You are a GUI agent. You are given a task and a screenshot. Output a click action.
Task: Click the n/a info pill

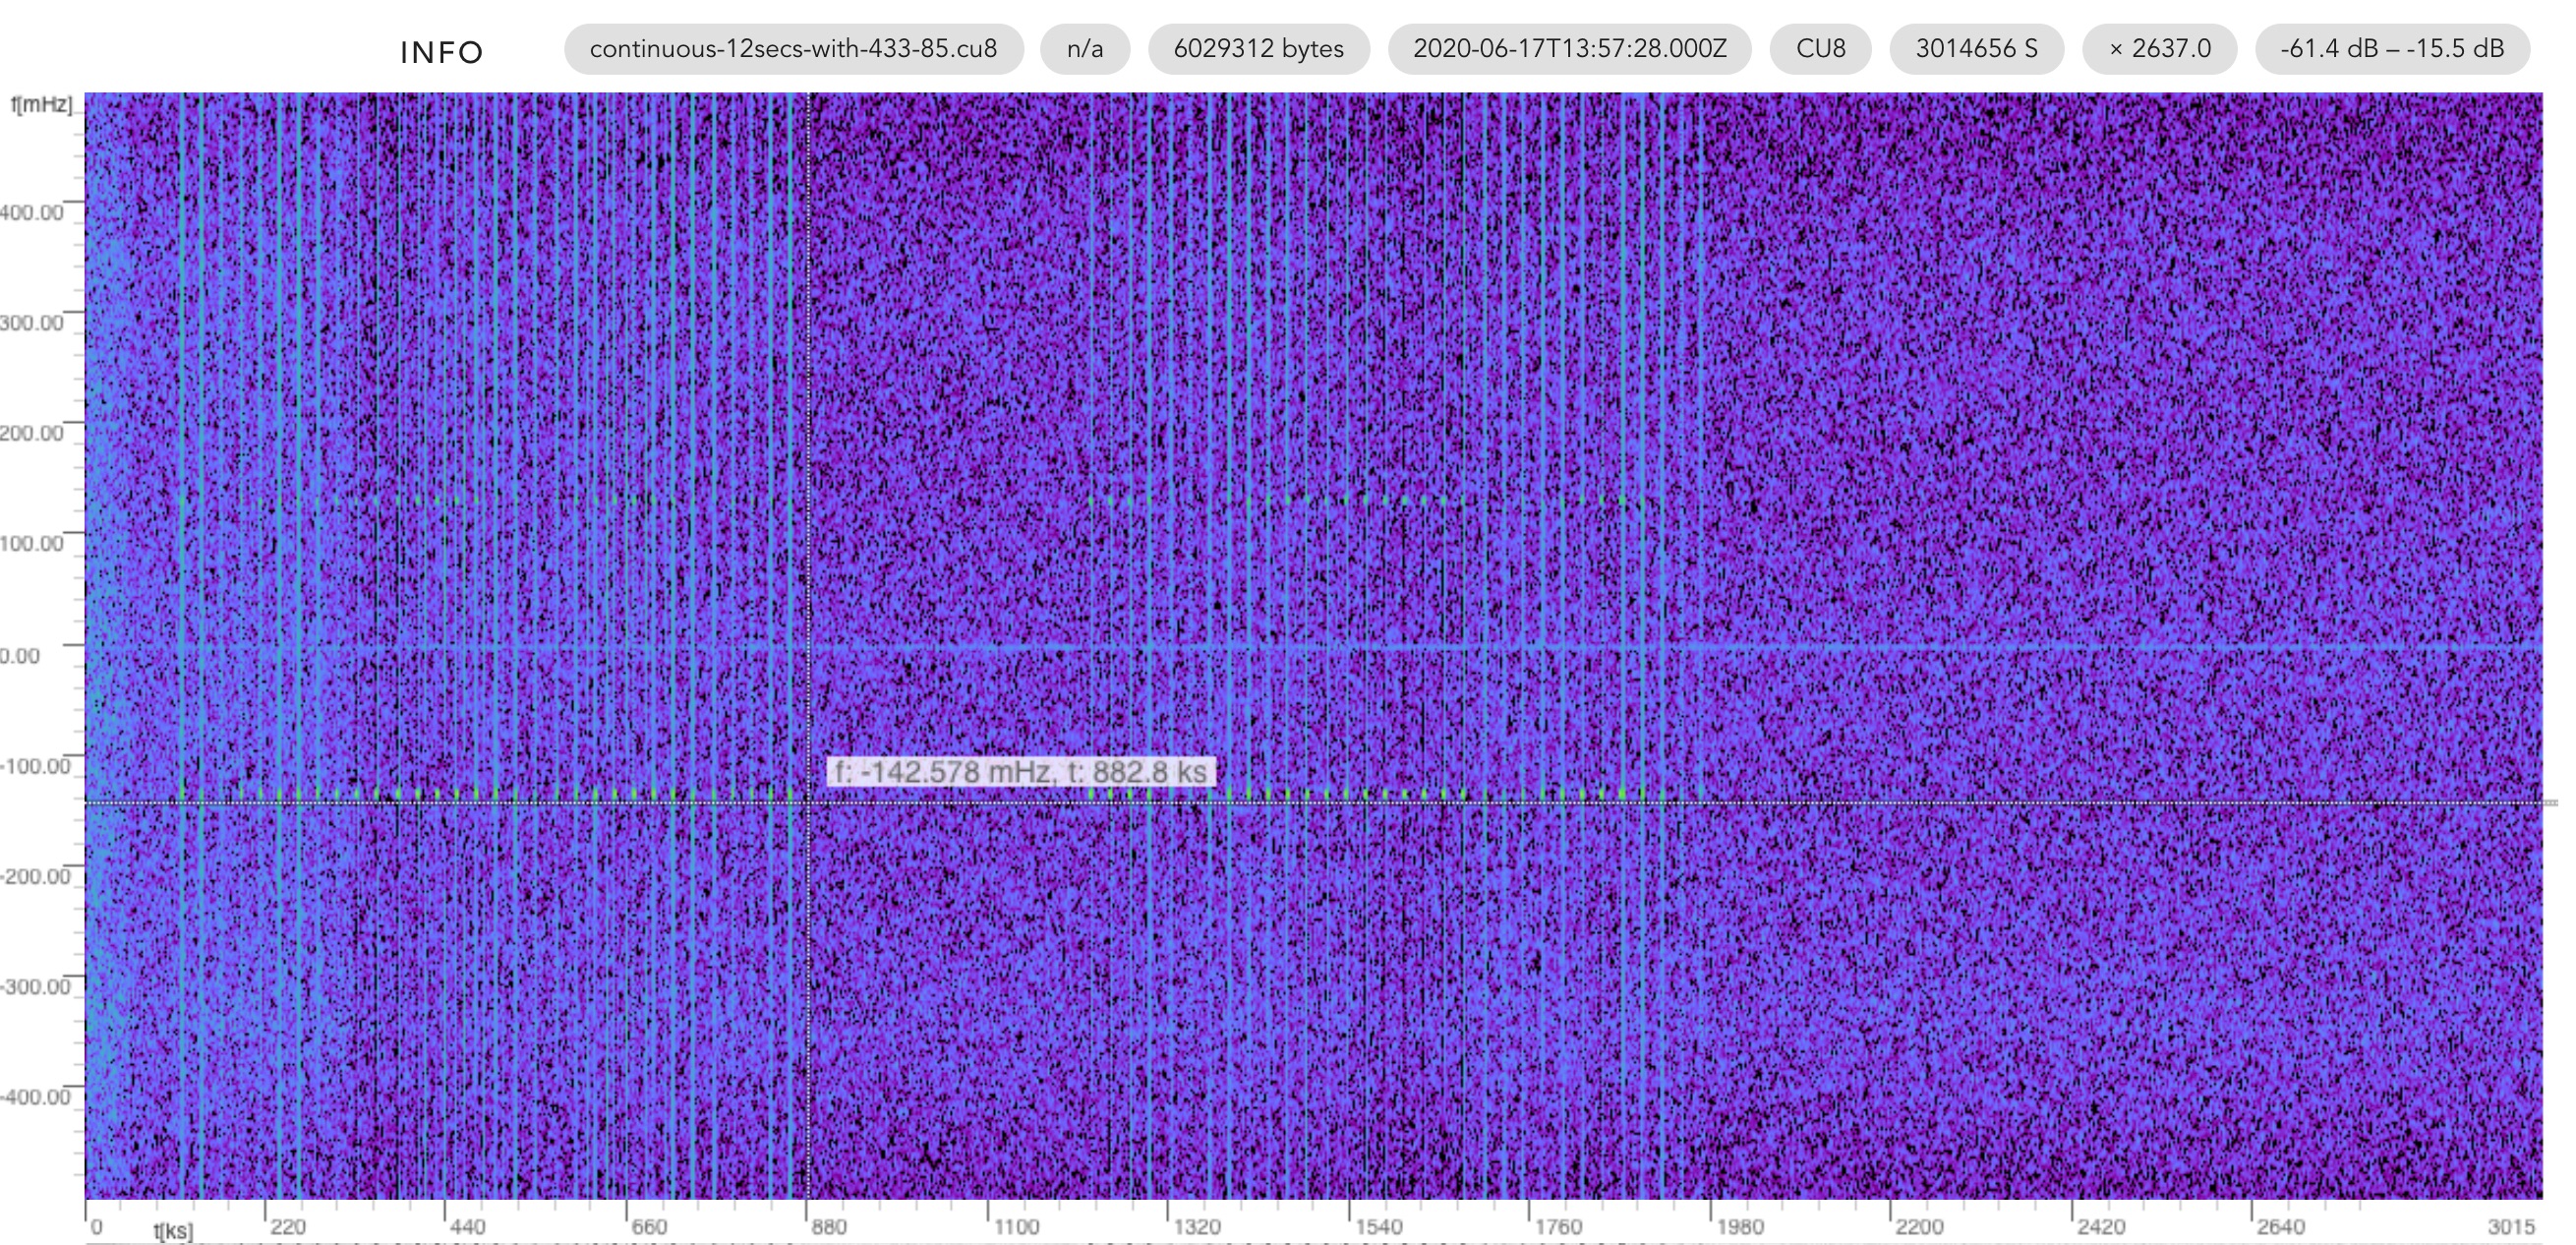pyautogui.click(x=1085, y=49)
